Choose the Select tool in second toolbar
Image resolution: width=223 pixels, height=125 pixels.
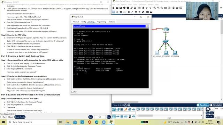114,12
